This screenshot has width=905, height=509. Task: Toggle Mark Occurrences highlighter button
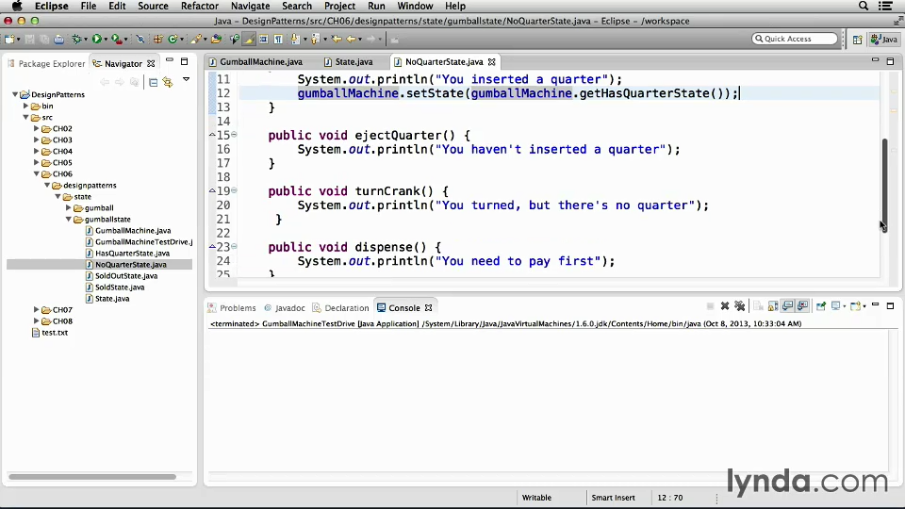pyautogui.click(x=249, y=40)
